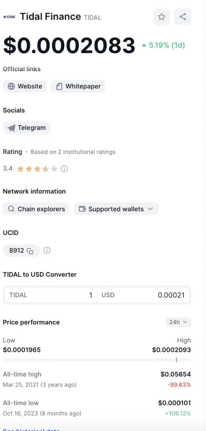Click the share icon button
The height and width of the screenshot is (431, 206).
pos(183,17)
